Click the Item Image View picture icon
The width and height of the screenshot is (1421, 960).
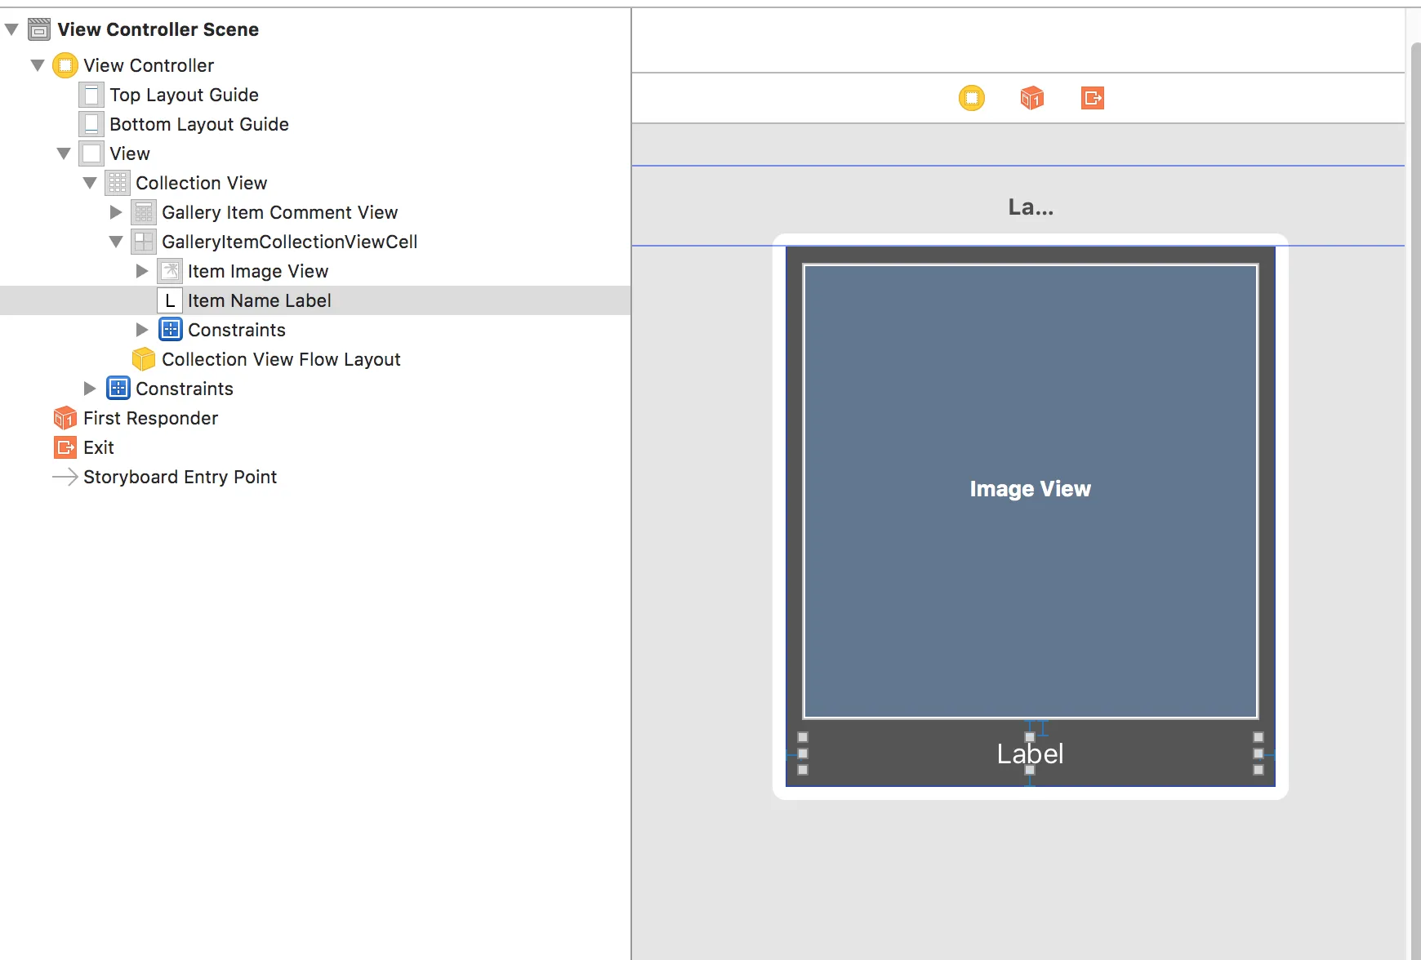(x=170, y=271)
